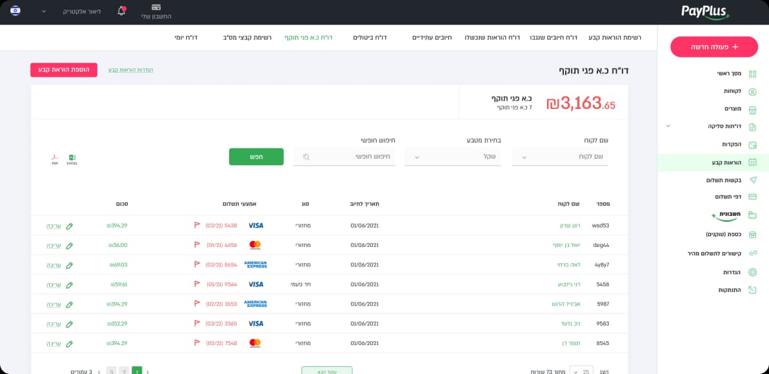This screenshot has width=769, height=374.
Task: Click the קישורים לתשלום מהיר link icon
Action: (x=752, y=253)
